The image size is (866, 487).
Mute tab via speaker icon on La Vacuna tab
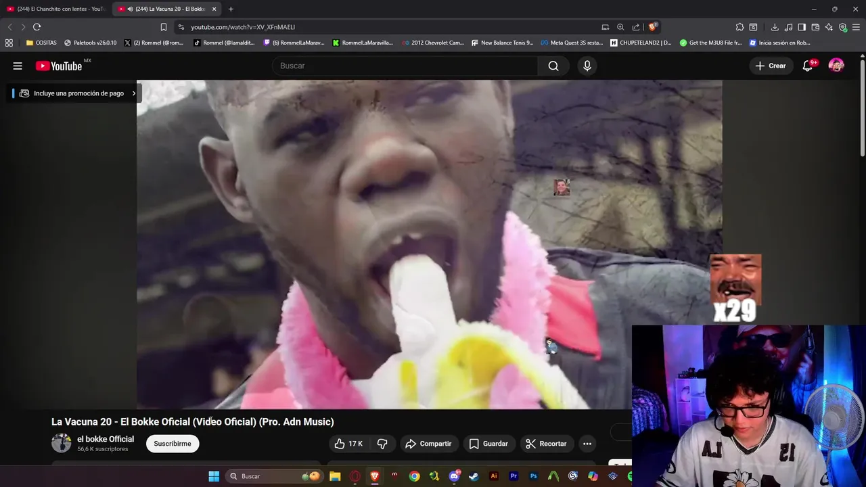click(130, 9)
